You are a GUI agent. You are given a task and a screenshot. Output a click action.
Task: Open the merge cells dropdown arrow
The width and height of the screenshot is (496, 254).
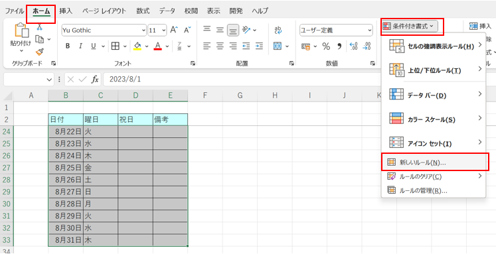point(288,46)
